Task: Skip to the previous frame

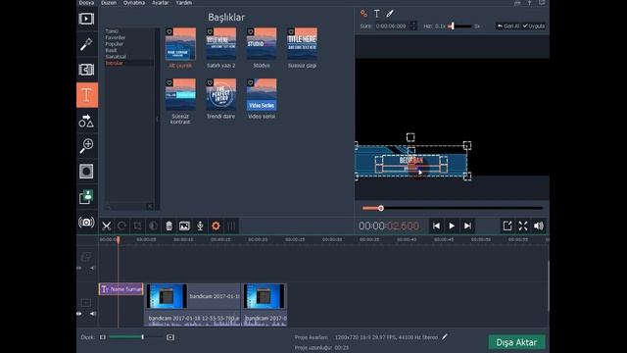Action: click(x=436, y=227)
